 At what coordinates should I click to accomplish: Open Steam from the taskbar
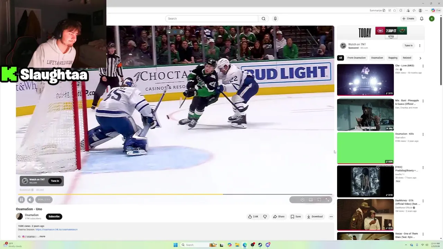tap(260, 245)
